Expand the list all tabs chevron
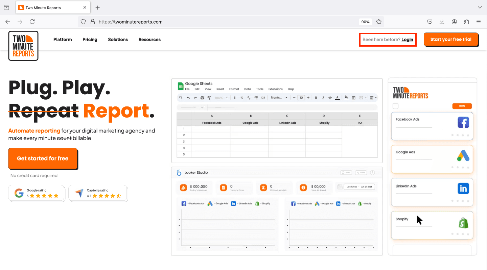 click(x=480, y=7)
